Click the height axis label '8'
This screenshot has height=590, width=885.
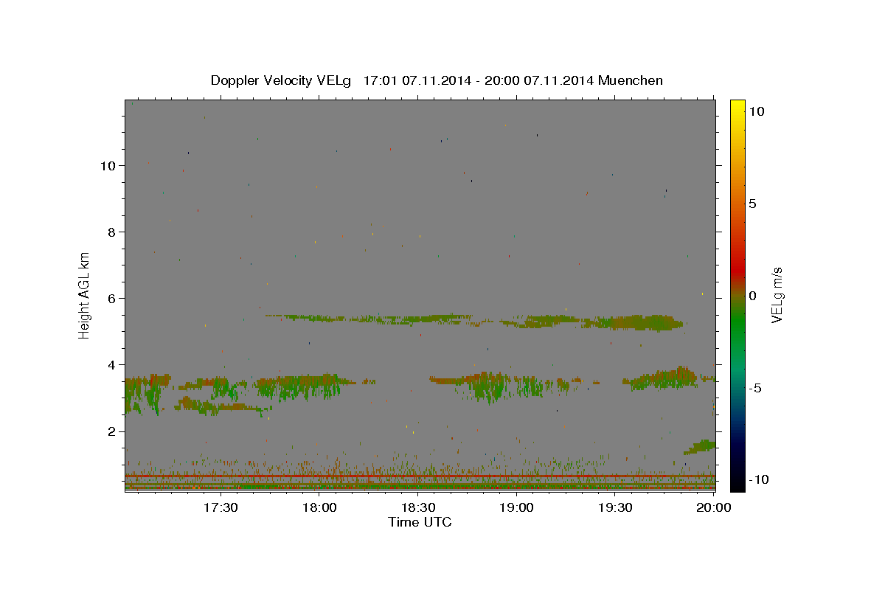tap(111, 232)
